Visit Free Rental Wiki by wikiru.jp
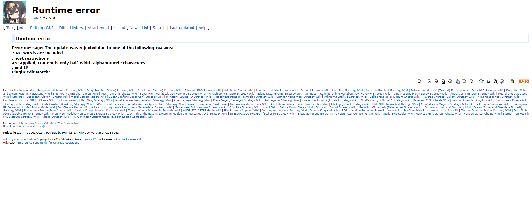Viewport: 532px width, 208px height. tap(22, 127)
